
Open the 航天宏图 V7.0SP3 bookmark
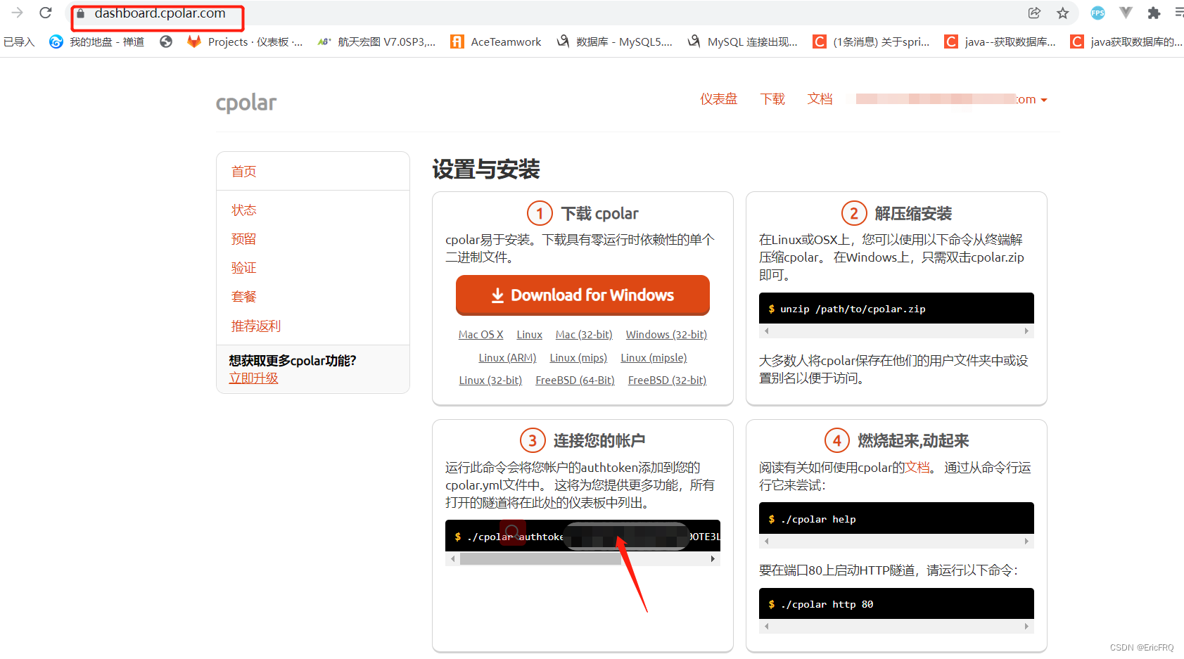pos(376,42)
